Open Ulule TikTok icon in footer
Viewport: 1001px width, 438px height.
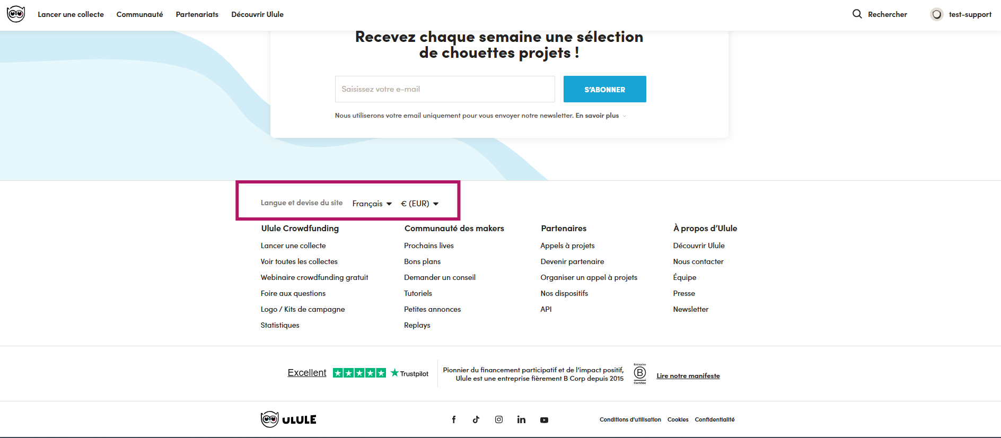point(476,419)
